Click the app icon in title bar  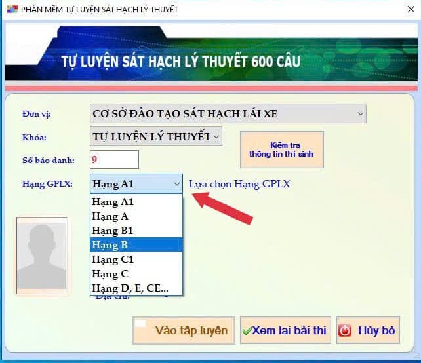tap(12, 9)
